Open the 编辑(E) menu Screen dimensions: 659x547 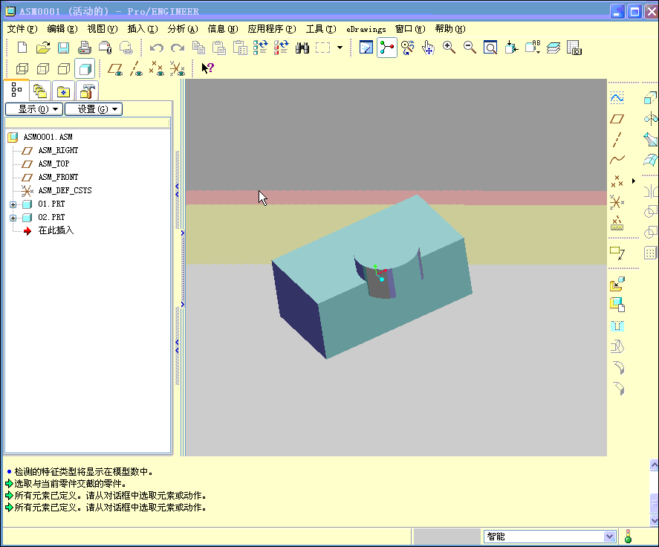(62, 29)
